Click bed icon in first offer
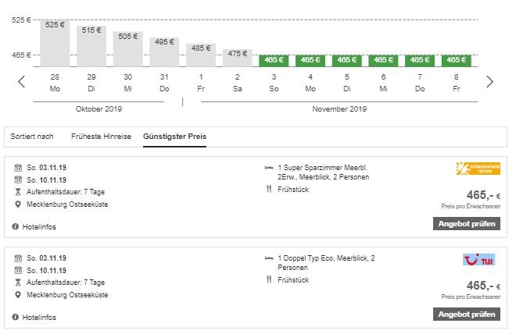 (x=270, y=167)
